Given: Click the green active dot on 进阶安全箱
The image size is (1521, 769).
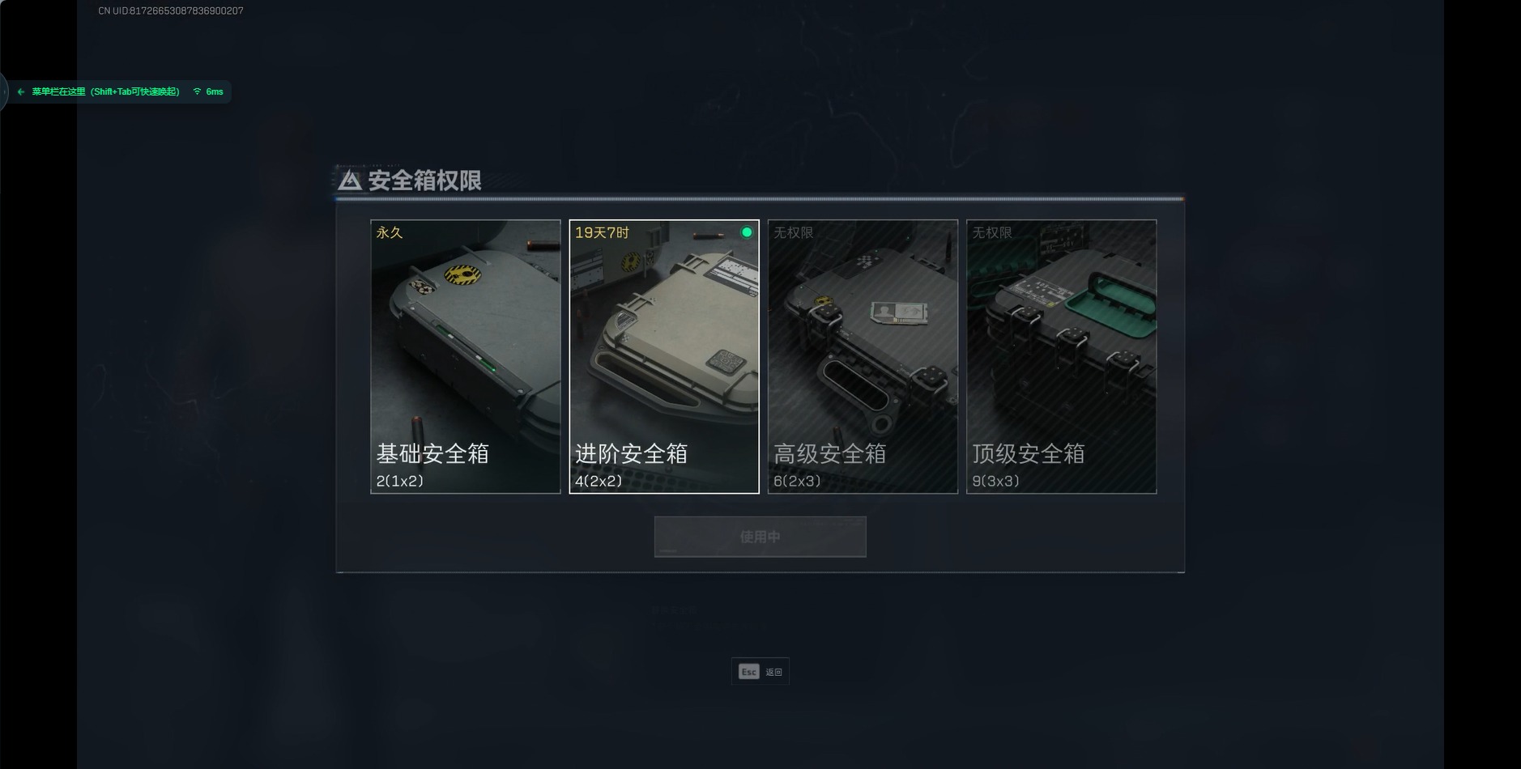Looking at the screenshot, I should 747,232.
